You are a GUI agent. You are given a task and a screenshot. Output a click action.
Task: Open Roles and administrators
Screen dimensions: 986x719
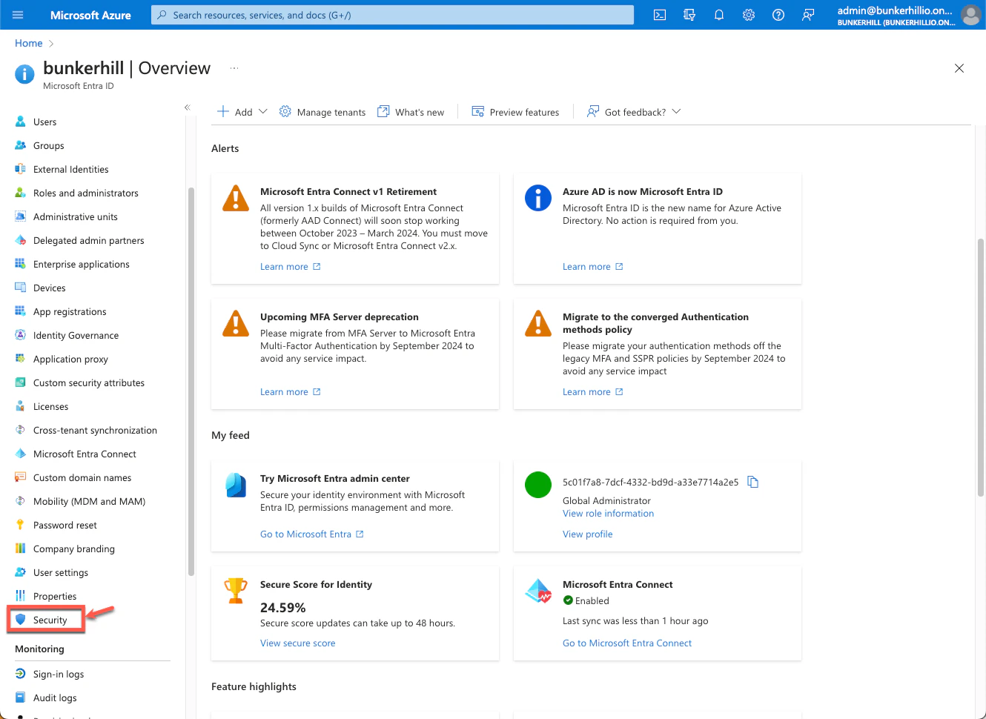point(86,193)
